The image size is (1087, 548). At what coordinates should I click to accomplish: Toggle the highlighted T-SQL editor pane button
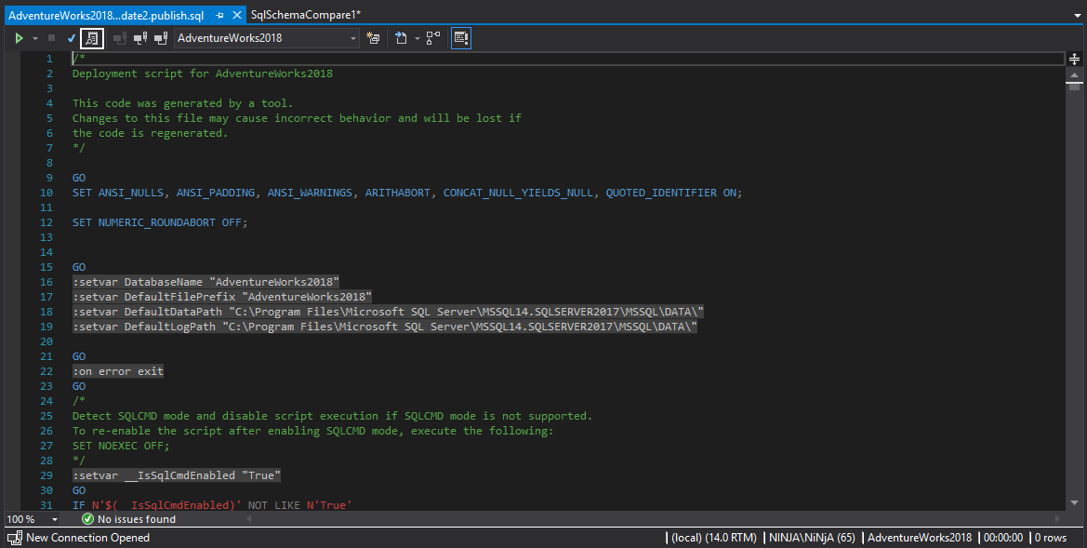coord(461,38)
